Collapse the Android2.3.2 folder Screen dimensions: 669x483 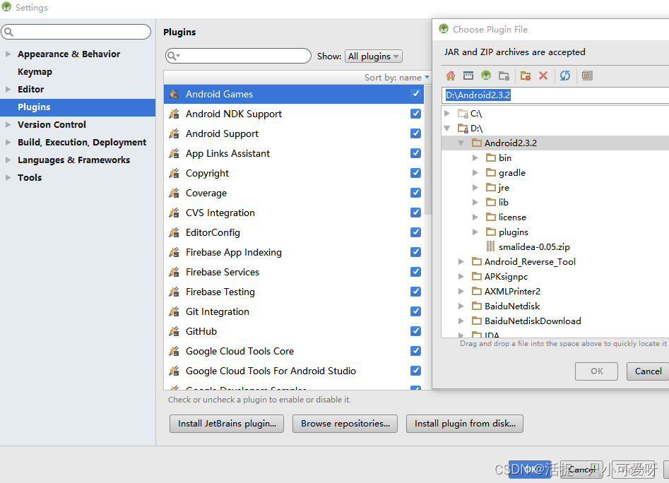(x=461, y=143)
